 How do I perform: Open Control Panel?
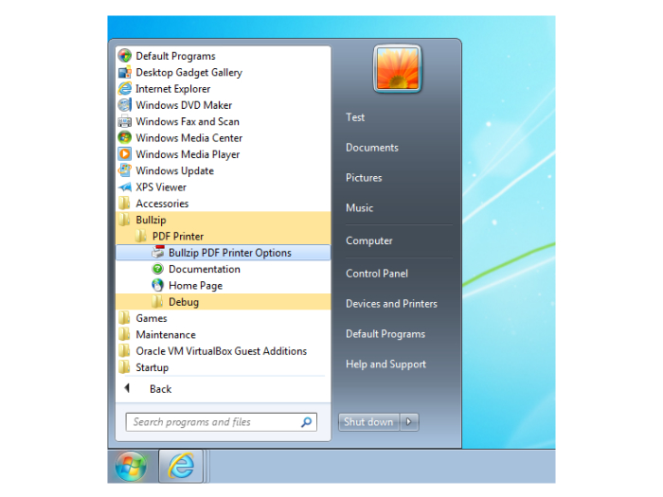377,274
